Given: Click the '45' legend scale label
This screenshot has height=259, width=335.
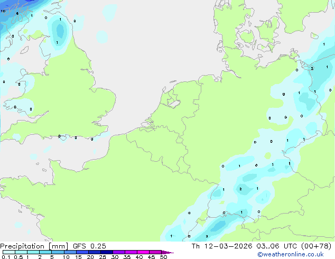Looking at the screenshot, I should [151, 257].
